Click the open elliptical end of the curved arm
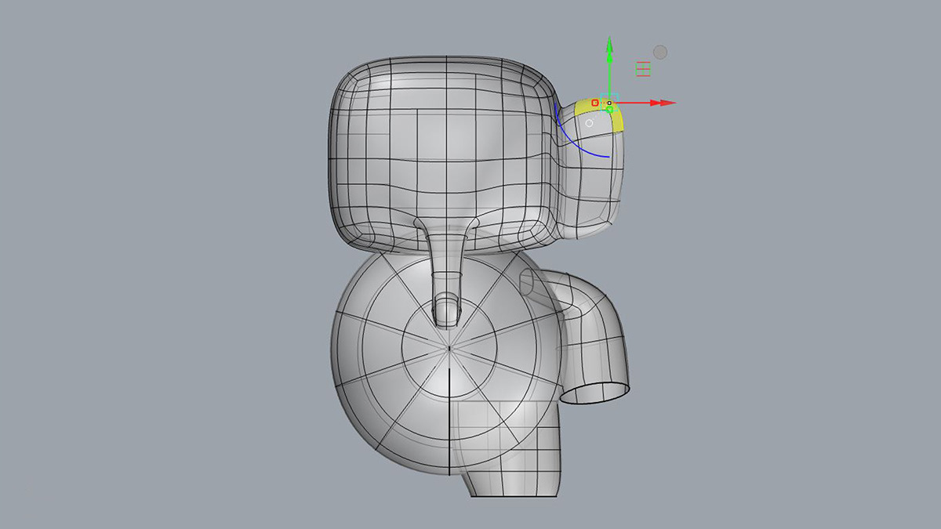The width and height of the screenshot is (941, 529). (596, 392)
